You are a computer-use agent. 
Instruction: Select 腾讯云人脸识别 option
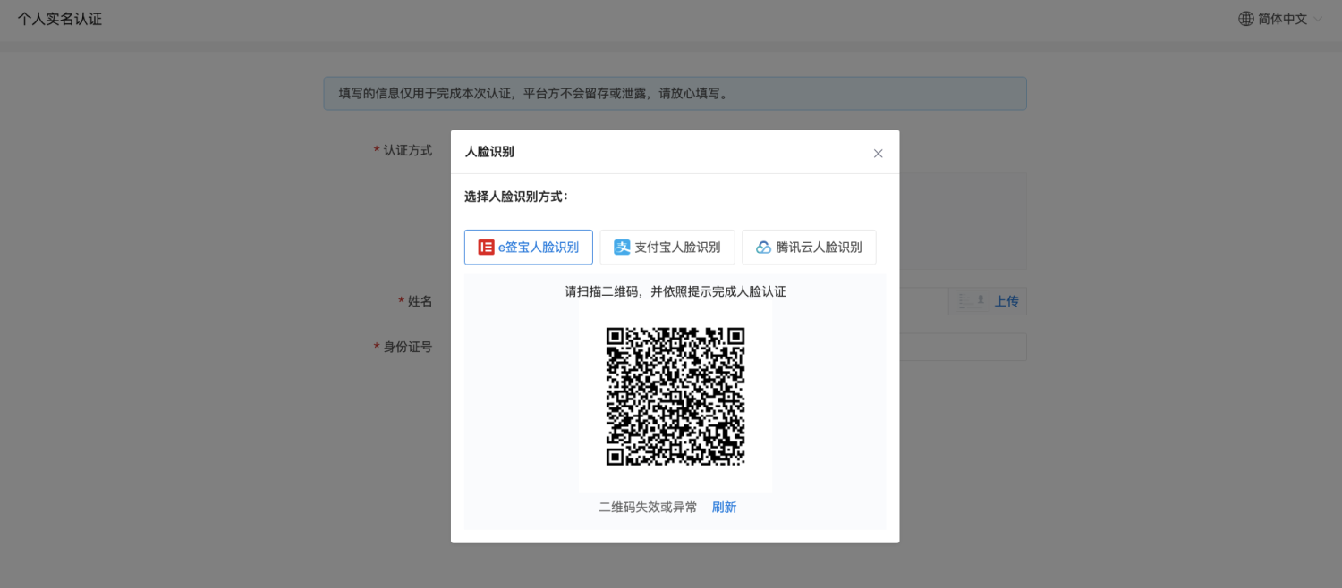click(x=809, y=247)
